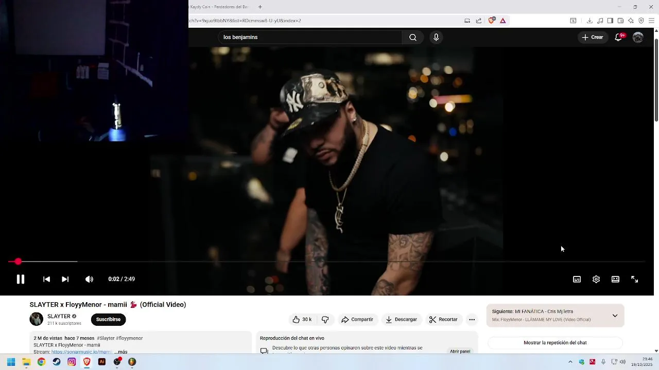The height and width of the screenshot is (370, 659).
Task: Click the Brave Rewards triangle icon
Action: [503, 21]
